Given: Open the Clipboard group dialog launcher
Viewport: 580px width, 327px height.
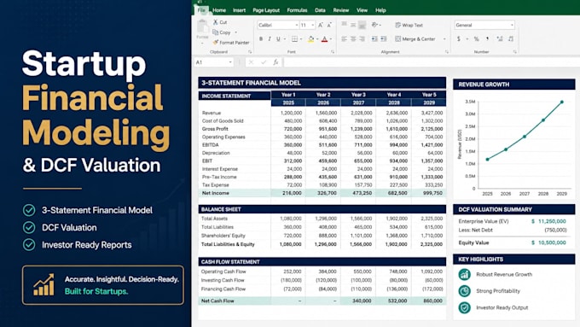Looking at the screenshot, I should pyautogui.click(x=250, y=52).
